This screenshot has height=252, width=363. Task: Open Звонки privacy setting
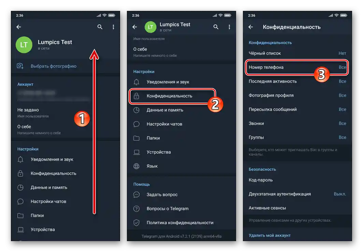pyautogui.click(x=297, y=123)
